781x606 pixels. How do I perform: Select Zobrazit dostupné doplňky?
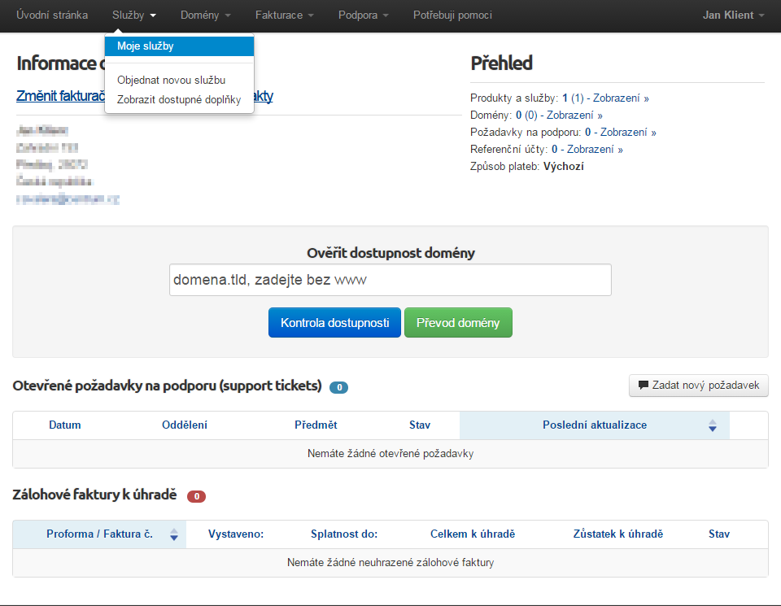tap(179, 99)
